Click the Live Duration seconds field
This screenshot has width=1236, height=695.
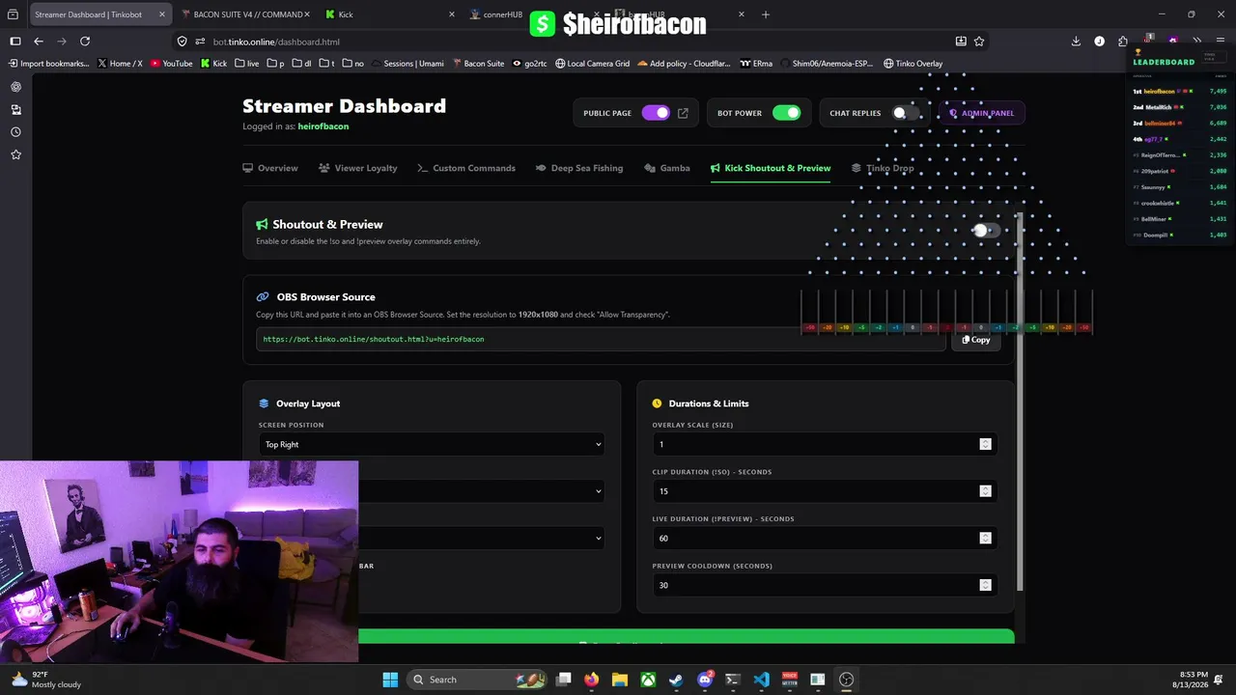tap(826, 538)
